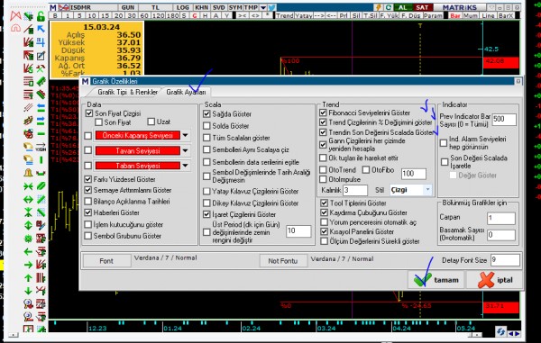Click the YGN arrow tool icon

pyautogui.click(x=41, y=147)
